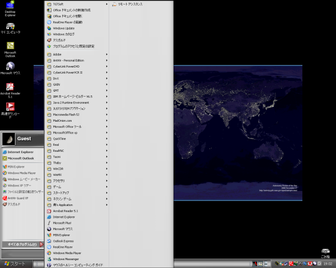Open the GAIN program folder
Screen dimensions: 336x268
(x=77, y=84)
